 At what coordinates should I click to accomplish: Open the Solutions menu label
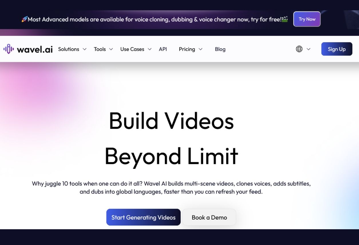pyautogui.click(x=68, y=49)
